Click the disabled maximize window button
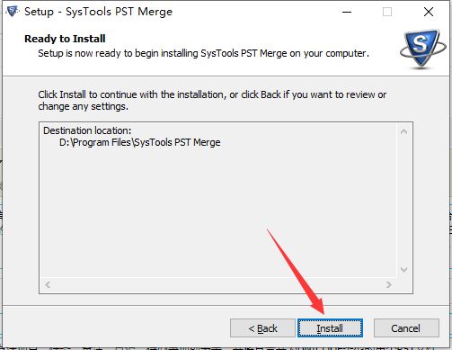Image resolution: width=452 pixels, height=350 pixels. 387,12
